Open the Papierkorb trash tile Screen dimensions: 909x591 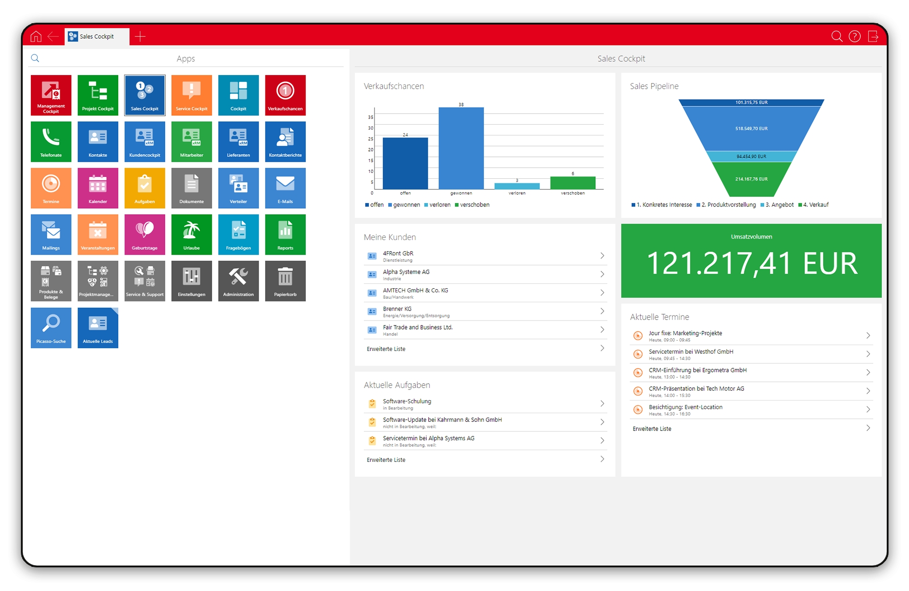[x=285, y=280]
